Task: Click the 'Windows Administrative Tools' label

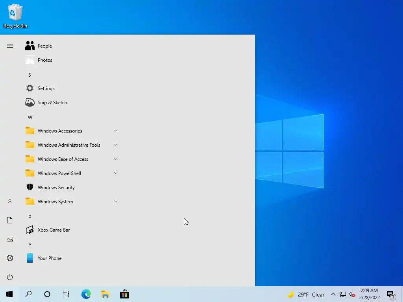Action: click(69, 145)
